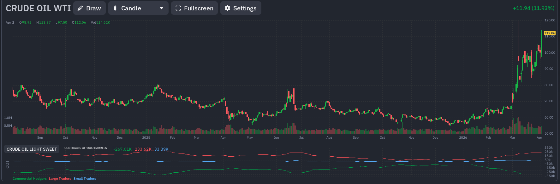
Task: Click the candlestick icon beside Candle
Action: [x=115, y=8]
